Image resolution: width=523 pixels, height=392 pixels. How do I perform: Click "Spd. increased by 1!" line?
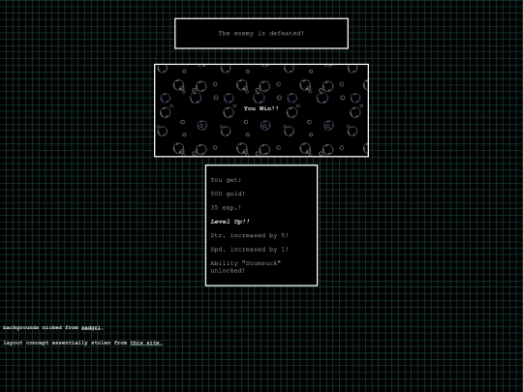click(250, 250)
